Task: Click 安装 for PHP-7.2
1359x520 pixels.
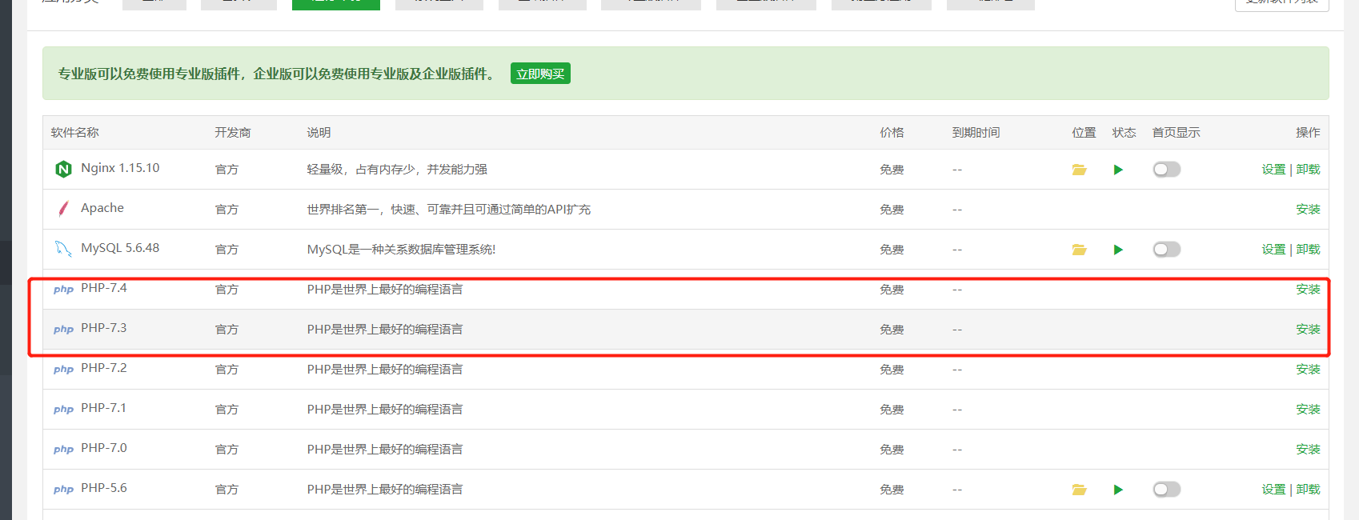Action: 1308,370
